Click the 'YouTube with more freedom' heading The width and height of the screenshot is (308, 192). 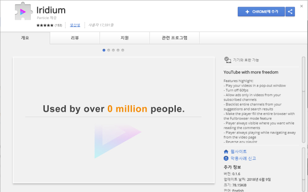click(x=251, y=72)
